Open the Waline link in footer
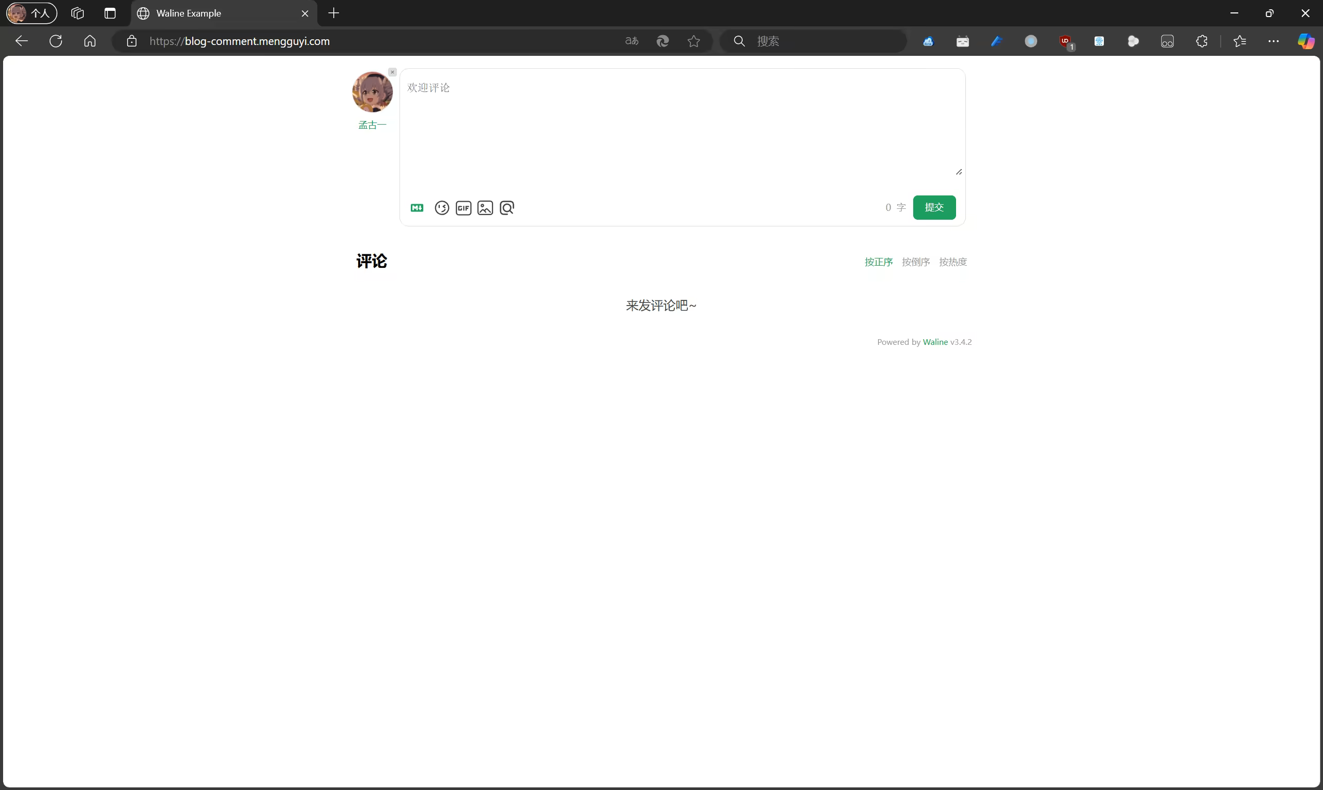 [935, 342]
